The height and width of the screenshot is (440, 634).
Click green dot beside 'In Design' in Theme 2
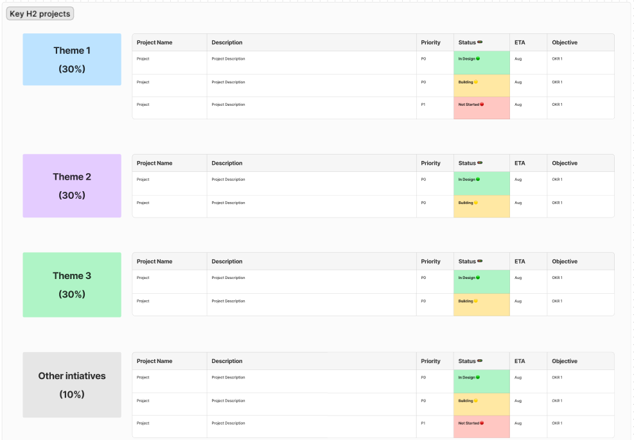(478, 179)
